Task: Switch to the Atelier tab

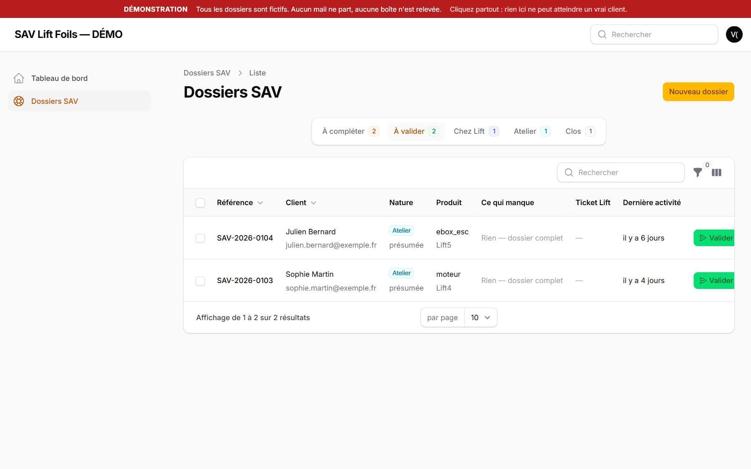Action: (x=532, y=131)
